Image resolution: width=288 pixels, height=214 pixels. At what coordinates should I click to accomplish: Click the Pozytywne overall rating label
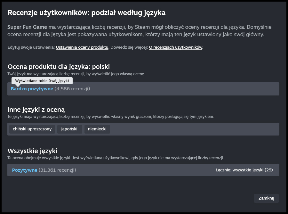click(x=25, y=170)
